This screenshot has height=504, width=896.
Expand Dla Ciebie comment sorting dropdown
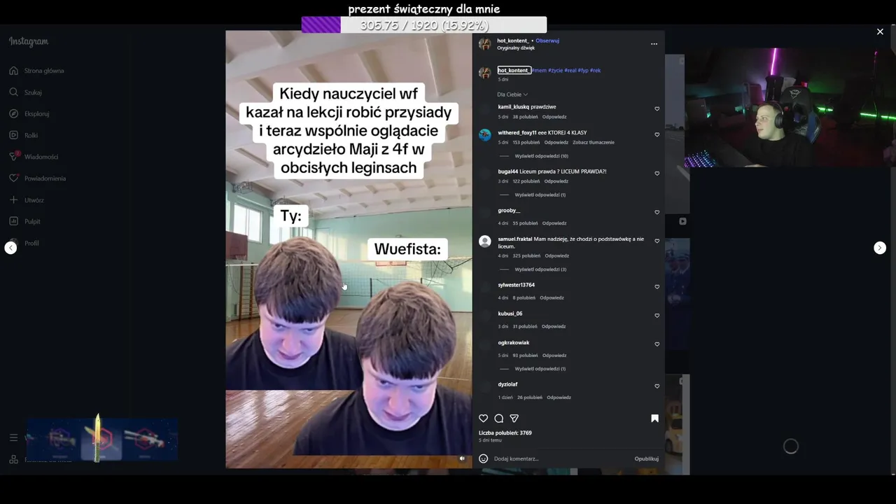pos(512,94)
